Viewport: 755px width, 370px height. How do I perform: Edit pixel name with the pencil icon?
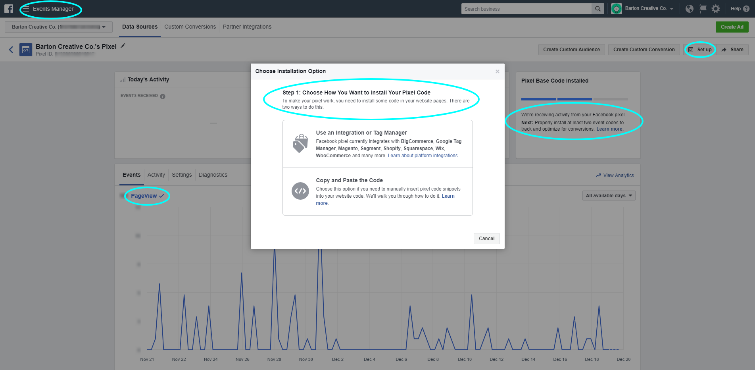click(x=123, y=46)
